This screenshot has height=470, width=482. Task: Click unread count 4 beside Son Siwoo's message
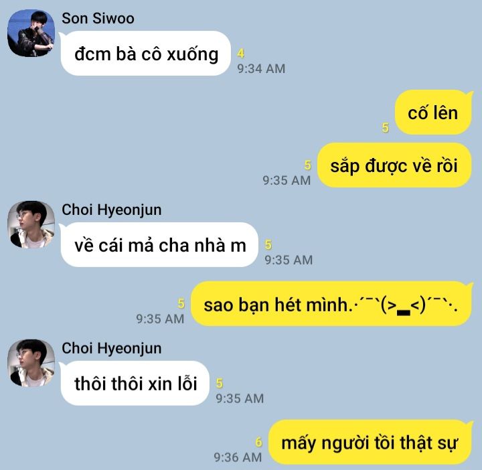pyautogui.click(x=241, y=54)
